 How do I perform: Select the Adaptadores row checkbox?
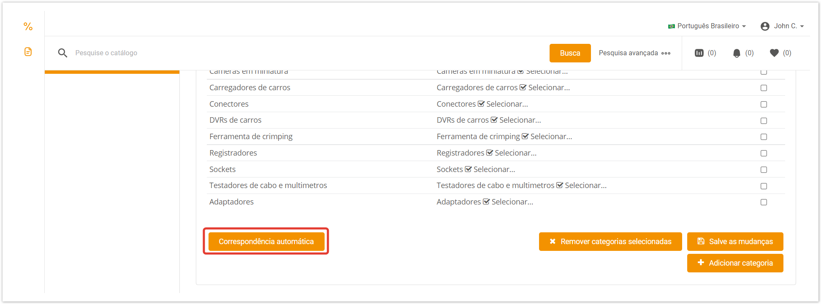pyautogui.click(x=764, y=202)
